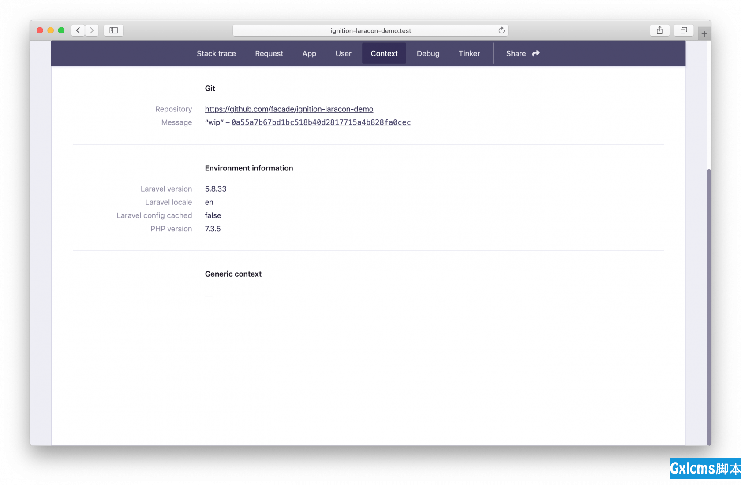Open the GitHub repository link
The image size is (741, 485).
289,109
